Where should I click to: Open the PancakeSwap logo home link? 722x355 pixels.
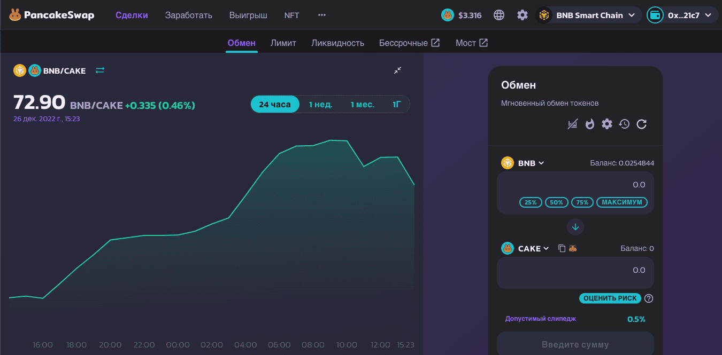[x=51, y=15]
